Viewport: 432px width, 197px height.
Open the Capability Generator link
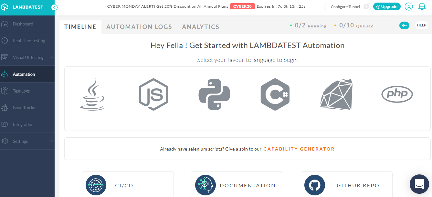(299, 149)
